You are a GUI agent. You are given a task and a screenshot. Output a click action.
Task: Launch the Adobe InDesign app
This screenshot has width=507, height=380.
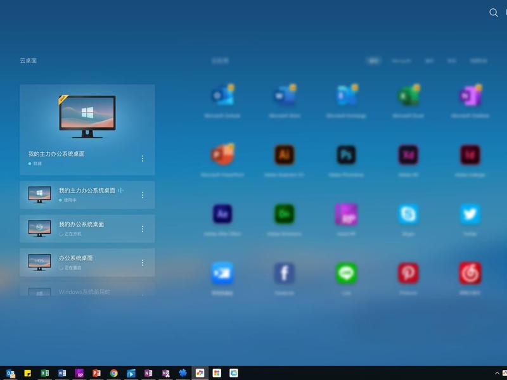click(470, 155)
